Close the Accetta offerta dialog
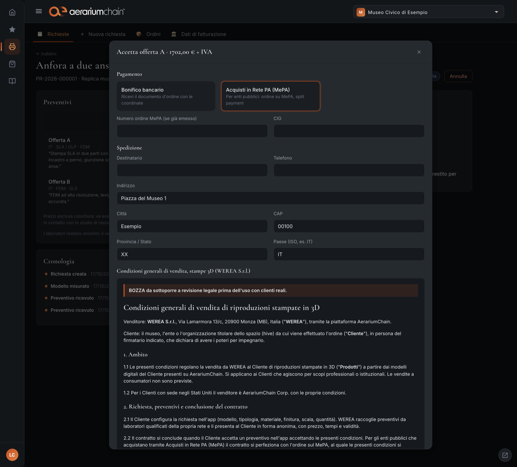 [x=419, y=52]
